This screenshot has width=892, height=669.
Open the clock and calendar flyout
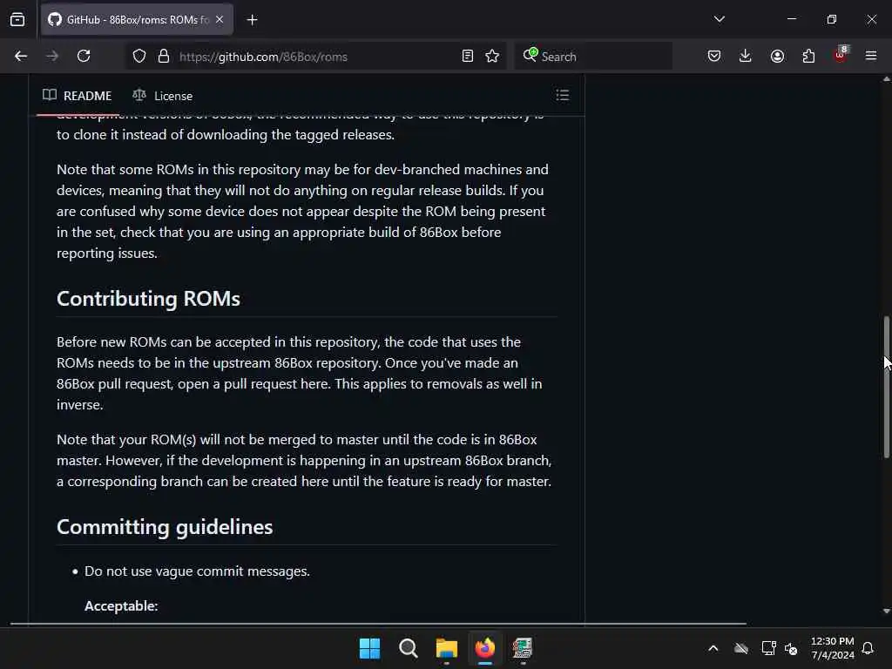pos(832,648)
